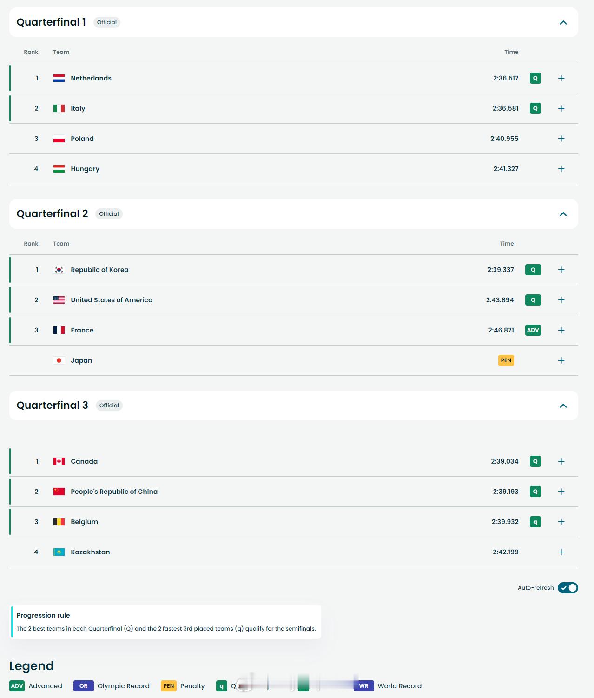Image resolution: width=594 pixels, height=698 pixels.
Task: Expand Netherlands row plus icon
Action: click(561, 78)
